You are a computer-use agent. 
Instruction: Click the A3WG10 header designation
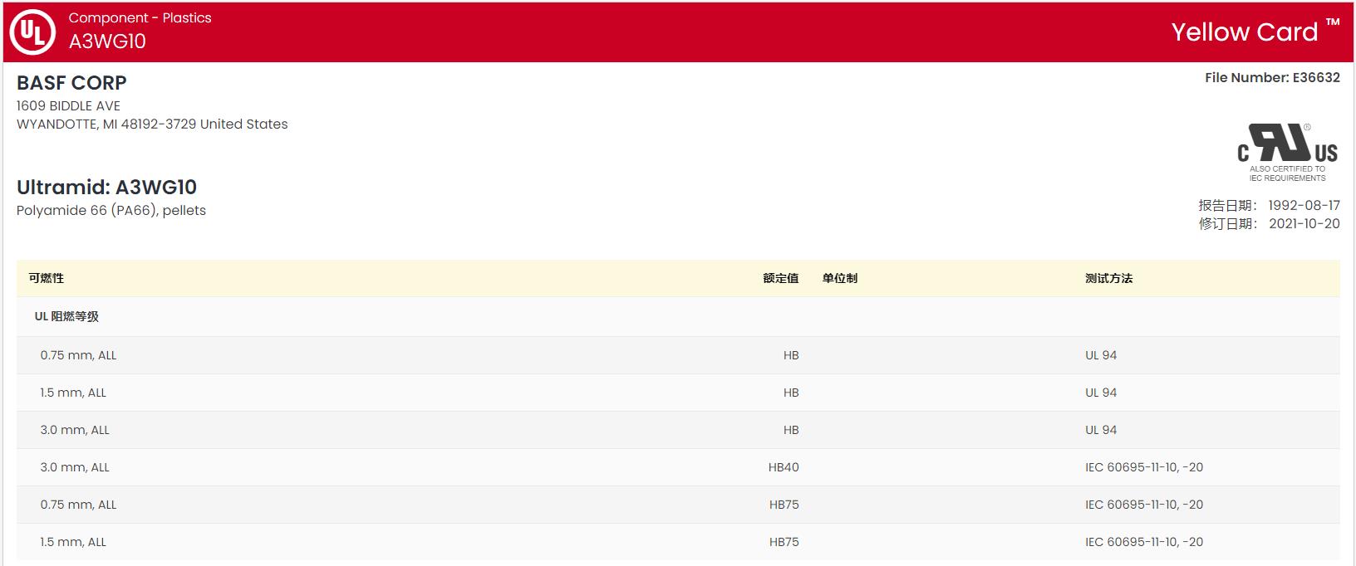pyautogui.click(x=107, y=41)
